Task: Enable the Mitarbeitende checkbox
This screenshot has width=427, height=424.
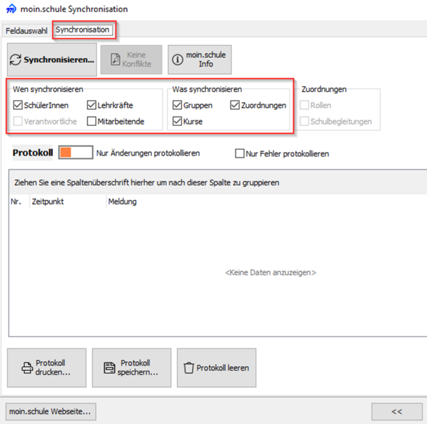Action: [92, 121]
